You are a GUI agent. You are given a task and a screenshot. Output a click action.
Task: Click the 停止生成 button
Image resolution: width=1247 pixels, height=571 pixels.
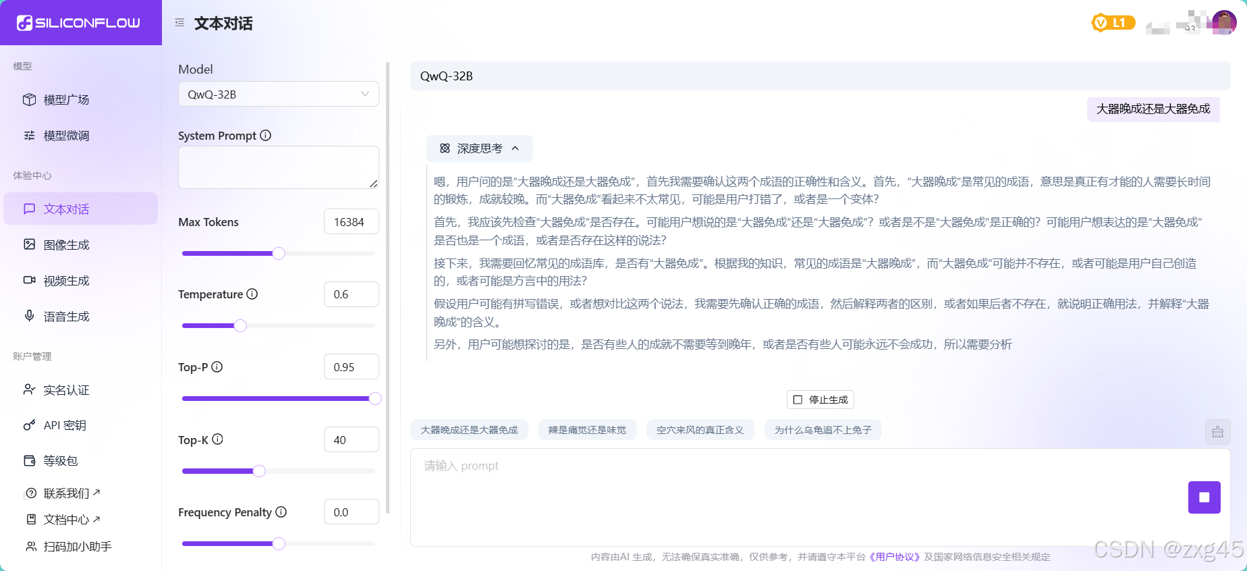point(821,400)
